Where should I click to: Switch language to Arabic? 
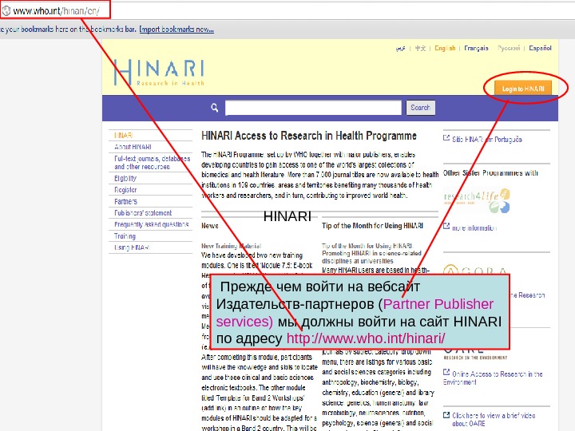tap(400, 49)
